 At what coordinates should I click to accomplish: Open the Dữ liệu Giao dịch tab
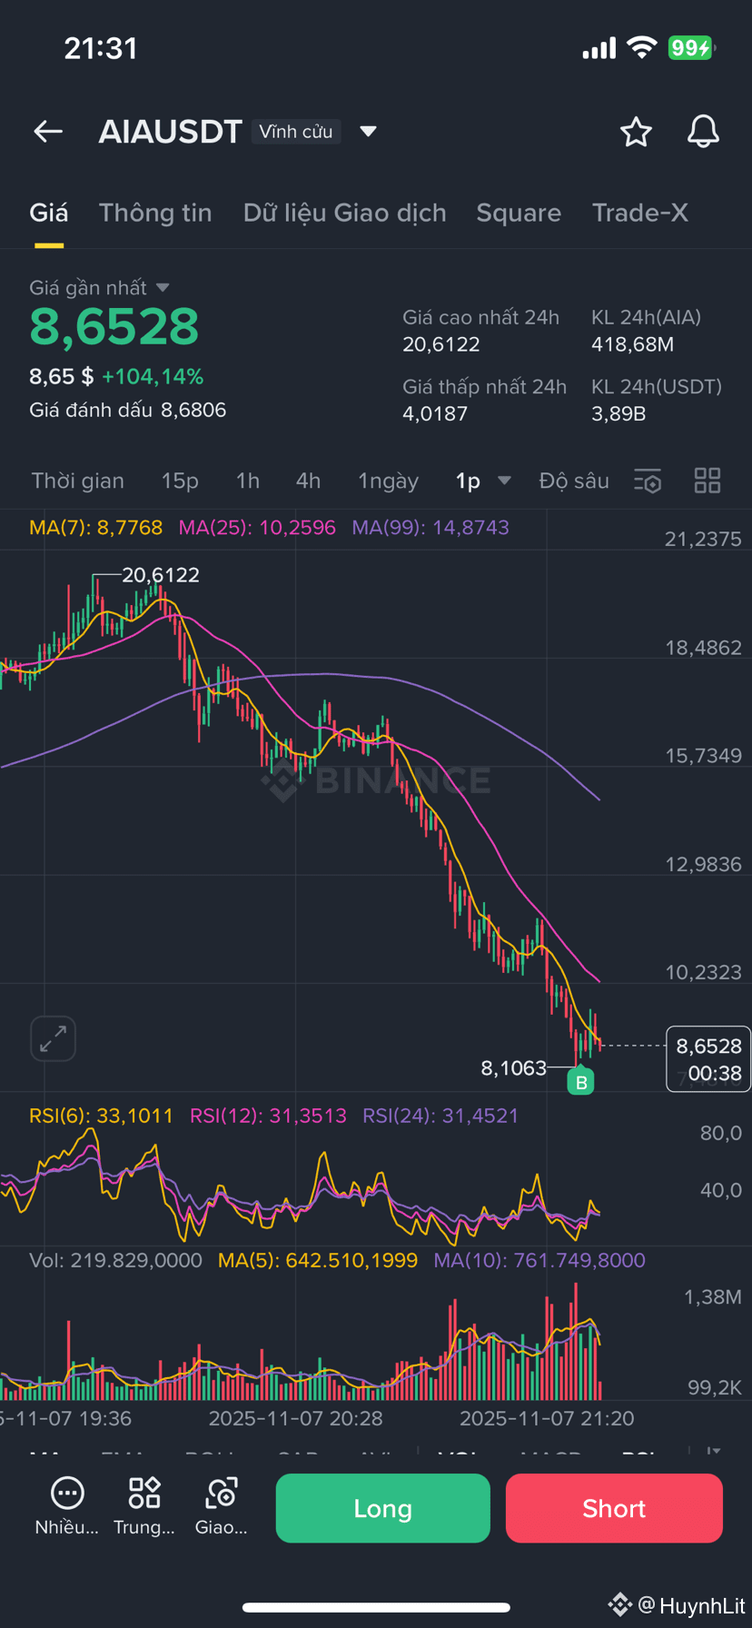pyautogui.click(x=345, y=213)
